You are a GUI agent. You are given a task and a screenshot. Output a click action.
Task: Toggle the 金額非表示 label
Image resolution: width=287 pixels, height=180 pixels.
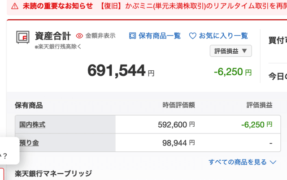(x=100, y=35)
